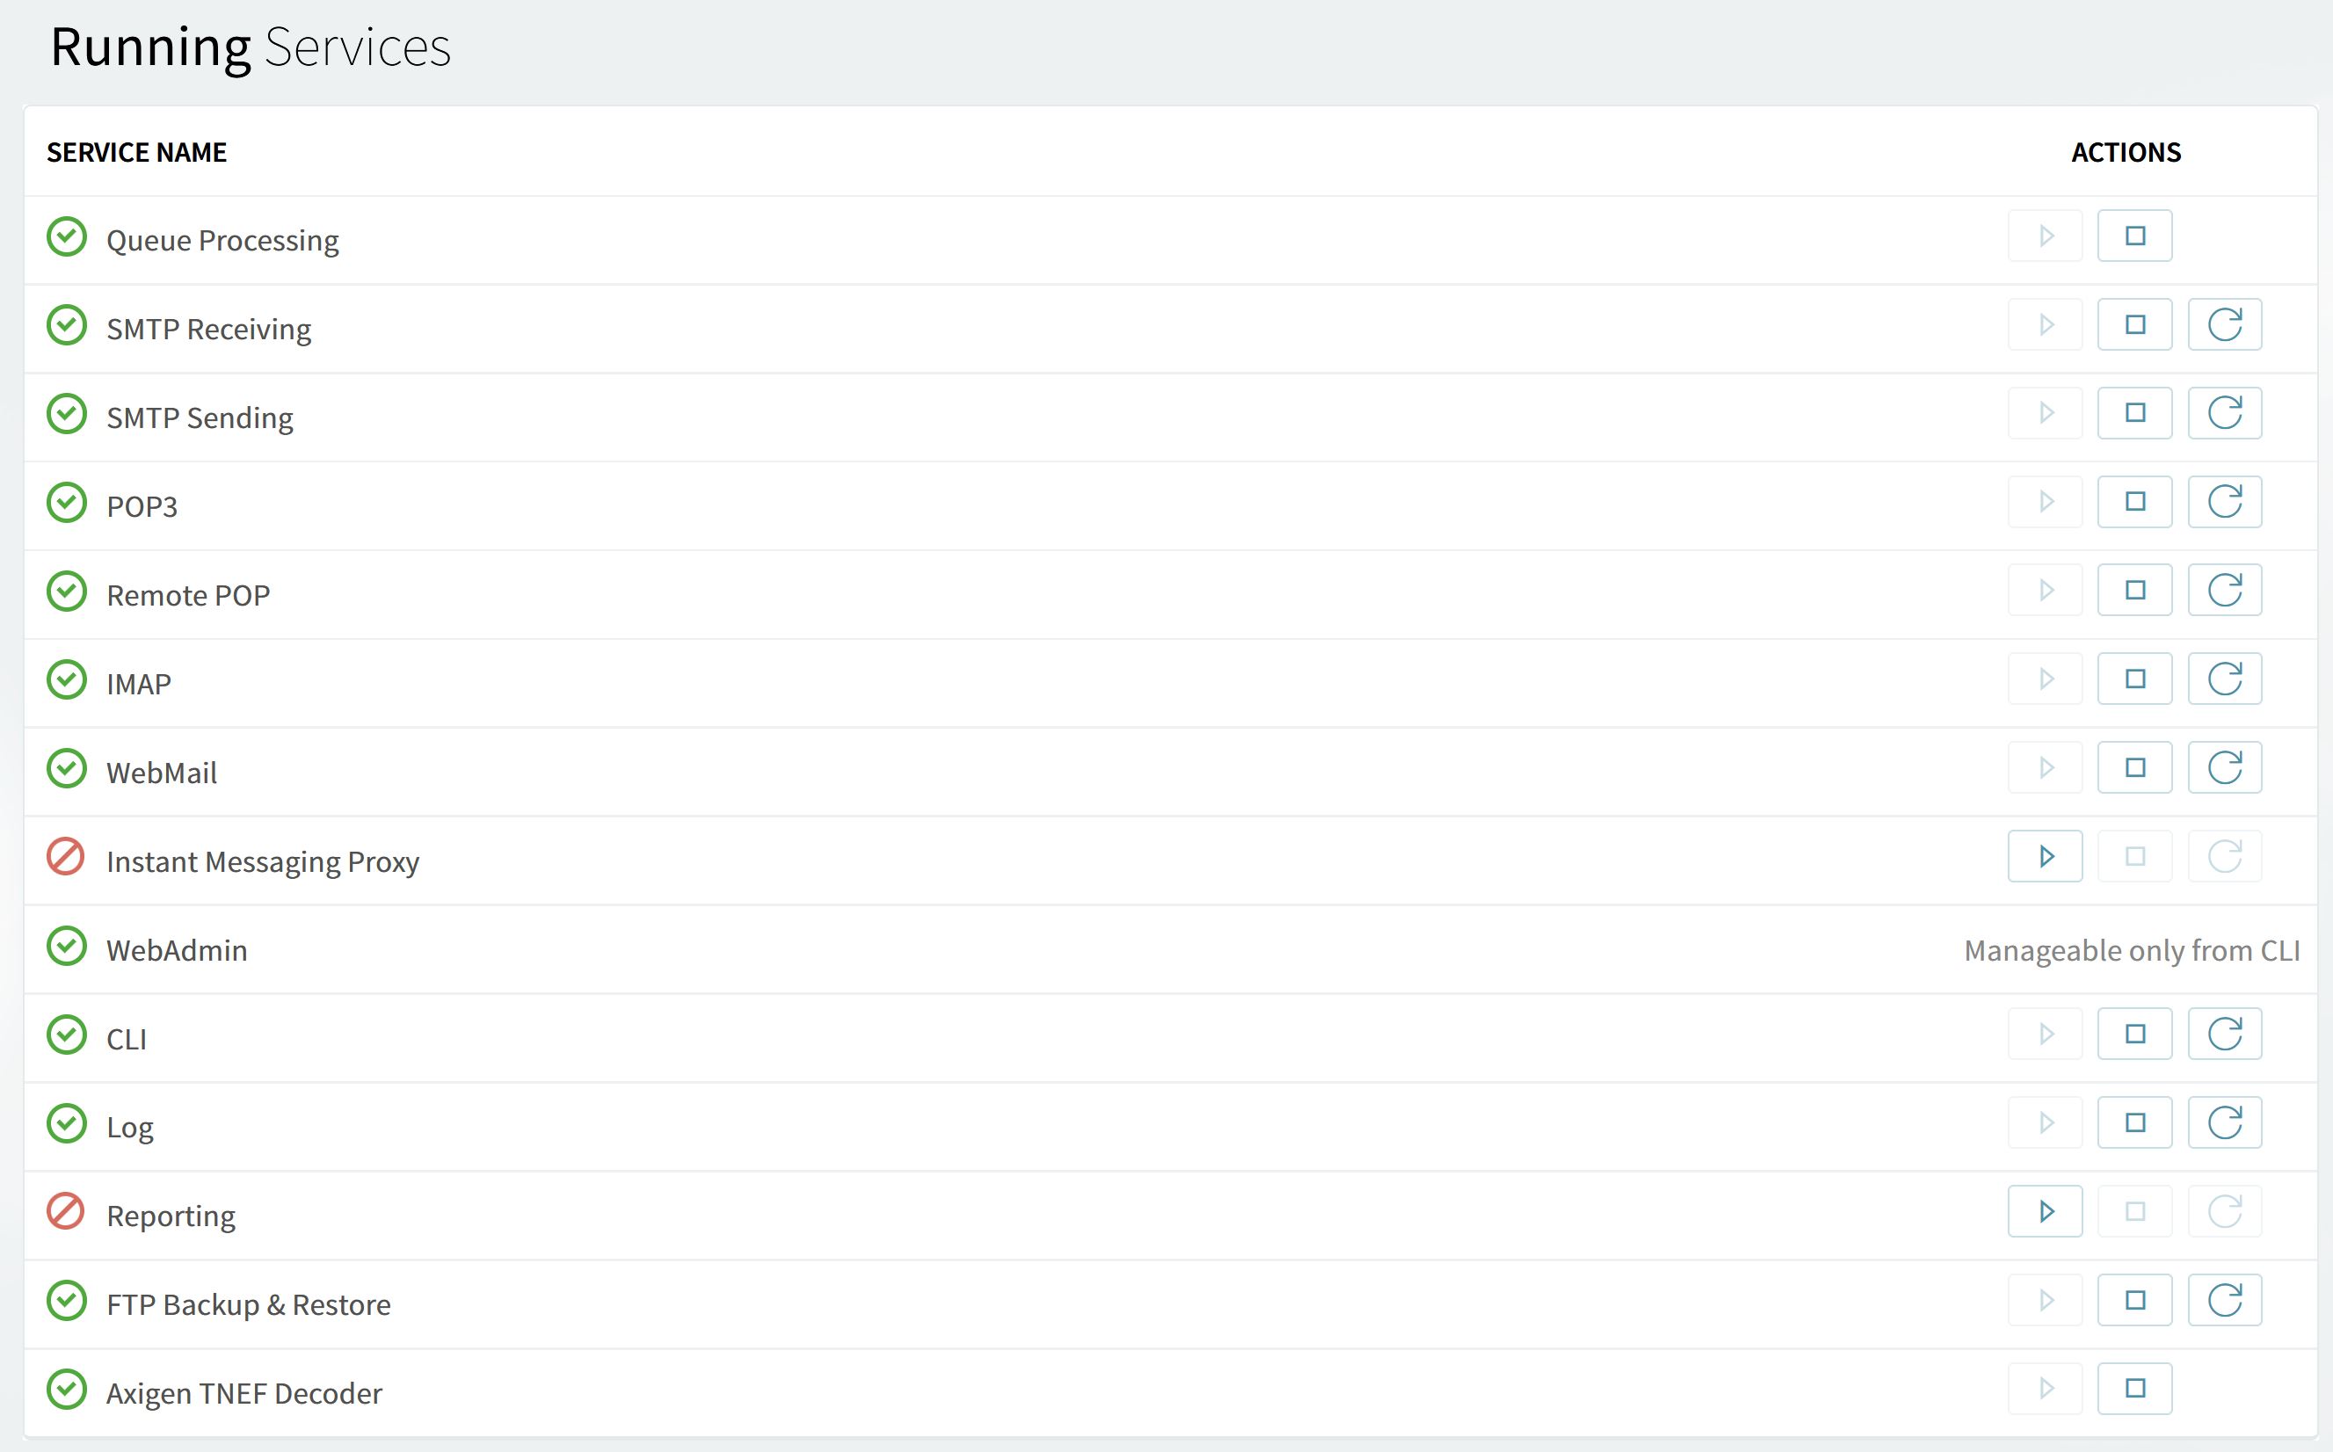Stop the Queue Processing service
Screen dimensions: 2333x1452
[2134, 236]
